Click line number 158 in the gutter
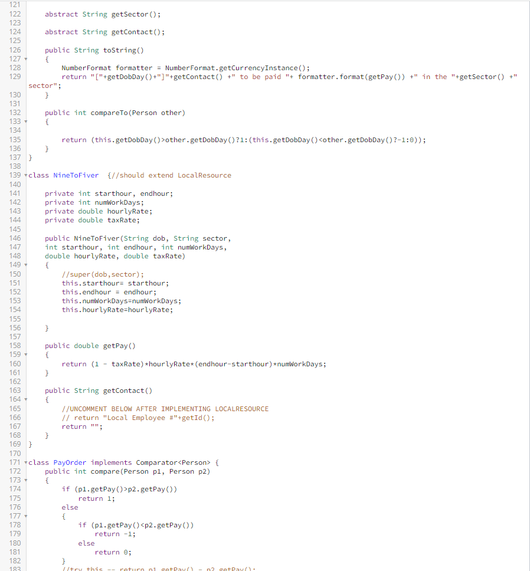Viewport: 530px width, 571px height. click(x=14, y=346)
